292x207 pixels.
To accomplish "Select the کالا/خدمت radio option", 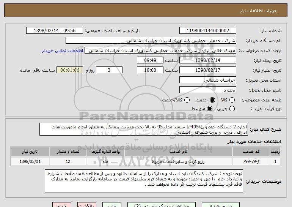I will [187, 100].
